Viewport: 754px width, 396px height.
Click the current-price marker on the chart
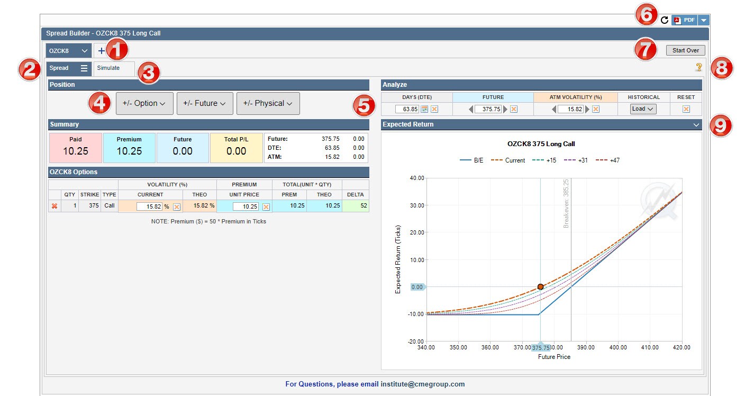(x=540, y=286)
